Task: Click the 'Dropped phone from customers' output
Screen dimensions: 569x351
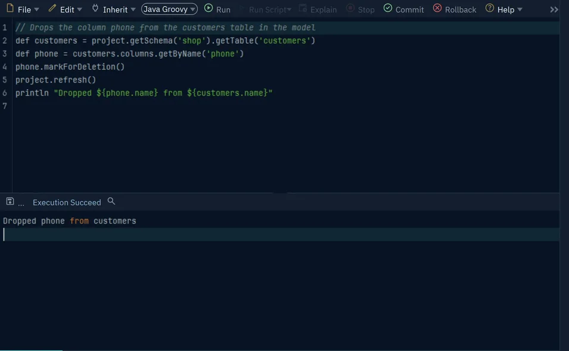Action: click(69, 221)
